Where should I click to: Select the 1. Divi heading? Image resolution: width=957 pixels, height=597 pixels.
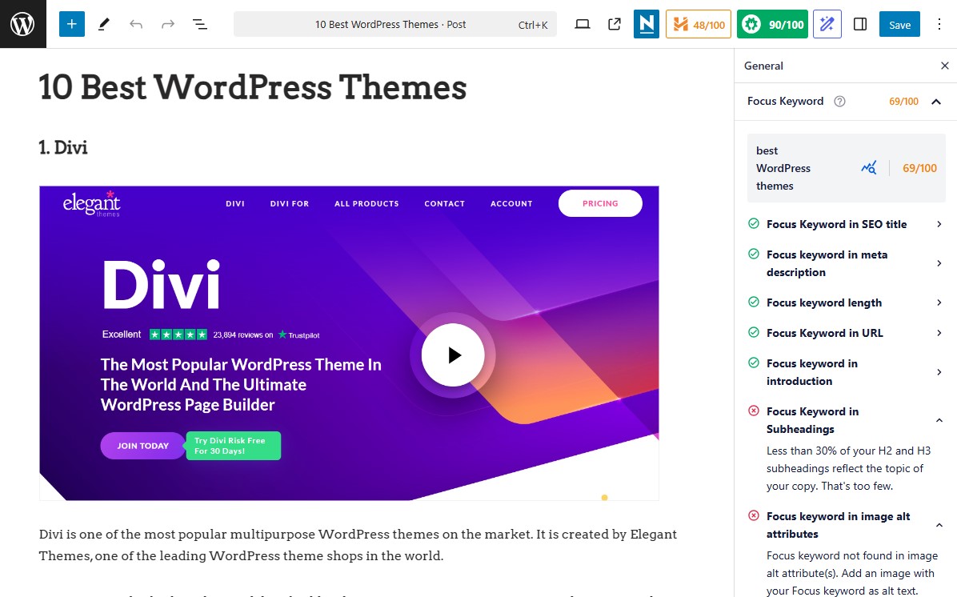pos(63,147)
